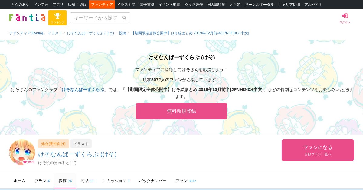
Task: Open グッズ製作 in top bar
Action: click(194, 5)
